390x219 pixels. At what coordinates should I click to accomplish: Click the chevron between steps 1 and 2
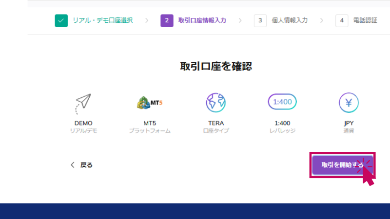(147, 20)
